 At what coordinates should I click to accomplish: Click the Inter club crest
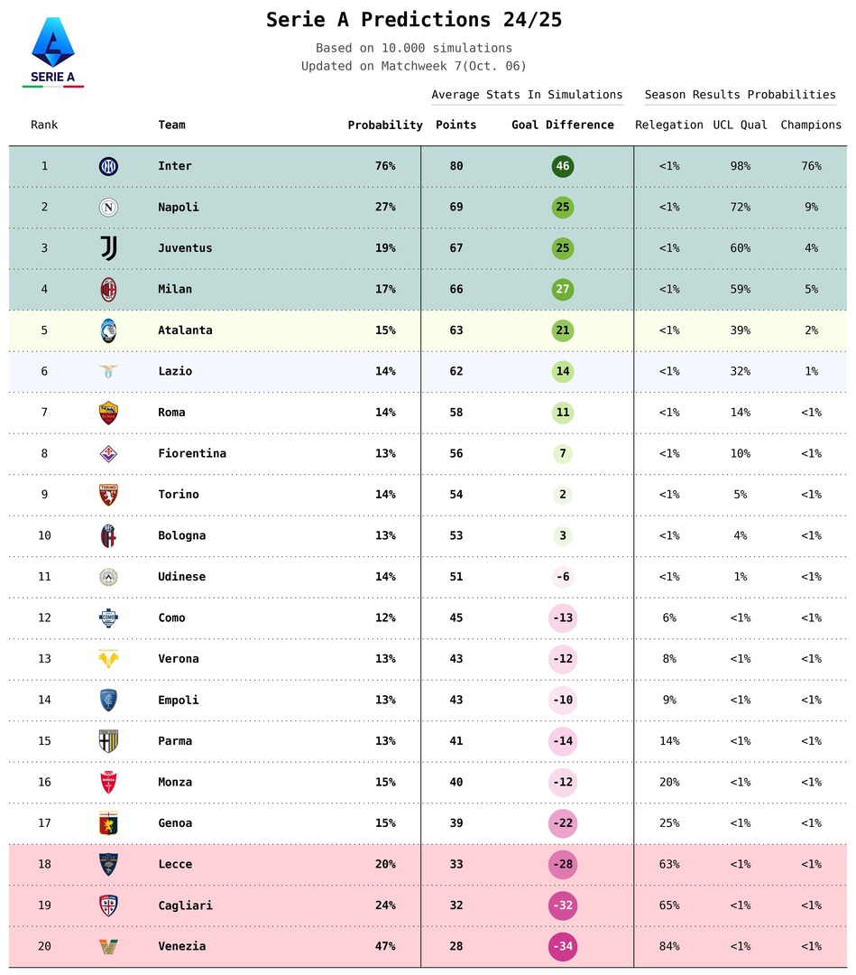pos(108,166)
